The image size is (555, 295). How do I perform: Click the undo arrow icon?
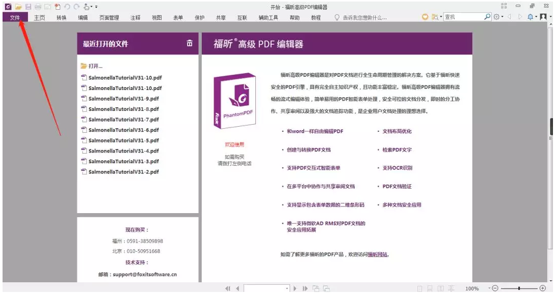[x=67, y=7]
